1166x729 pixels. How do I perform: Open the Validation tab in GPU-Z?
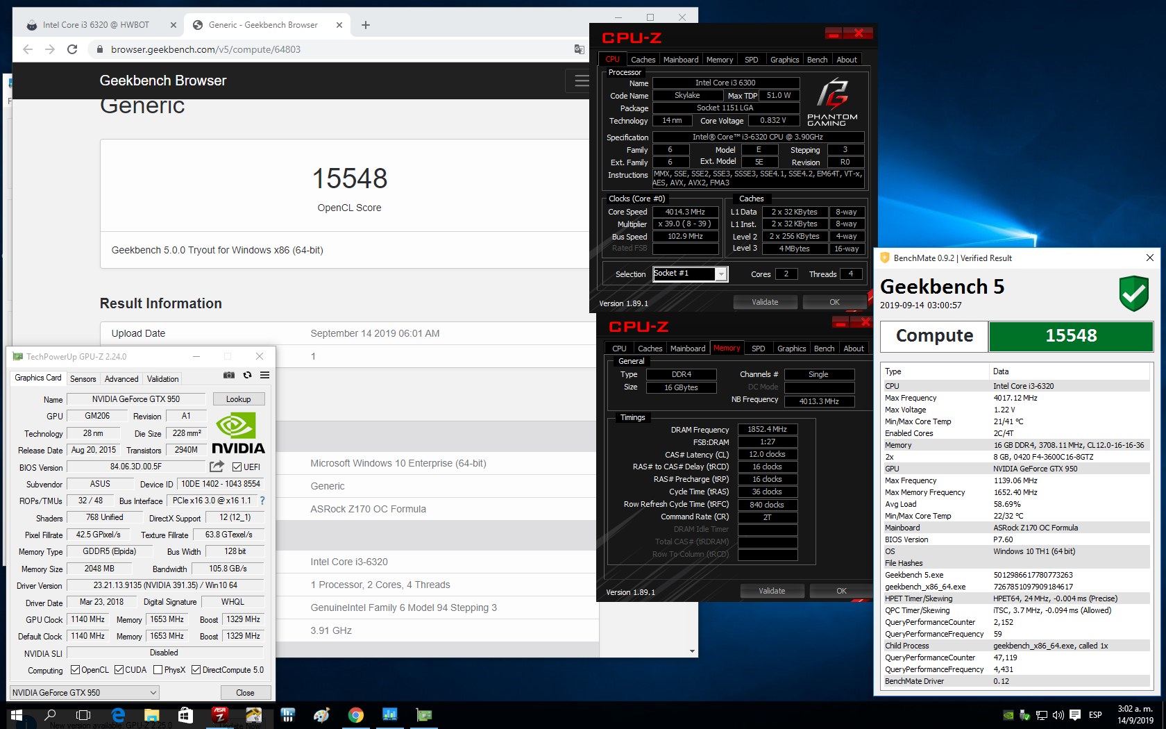(x=162, y=379)
